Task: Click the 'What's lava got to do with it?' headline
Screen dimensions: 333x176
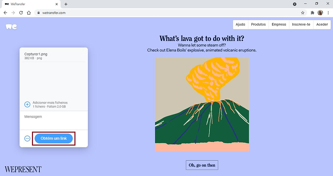Action: (x=202, y=39)
